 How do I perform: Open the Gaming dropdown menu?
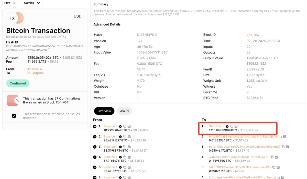tap(32, 3)
